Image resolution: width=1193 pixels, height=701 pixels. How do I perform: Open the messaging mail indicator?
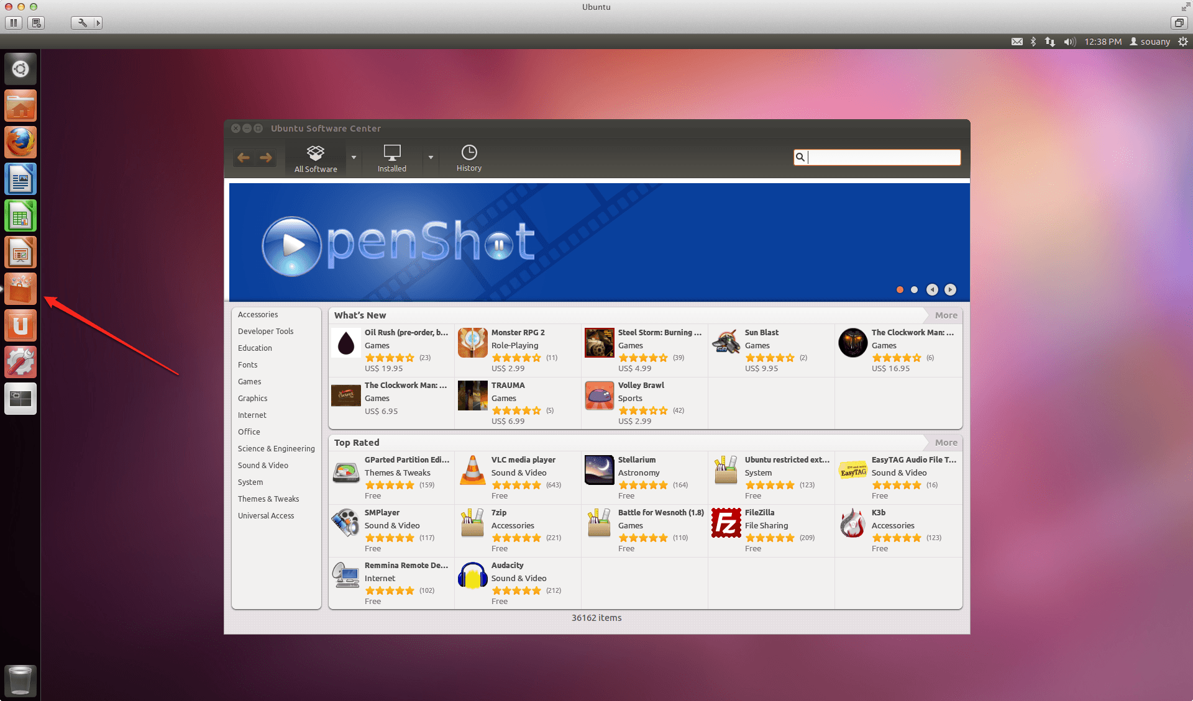(x=1017, y=42)
